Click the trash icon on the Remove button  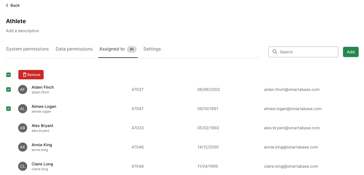pyautogui.click(x=25, y=75)
